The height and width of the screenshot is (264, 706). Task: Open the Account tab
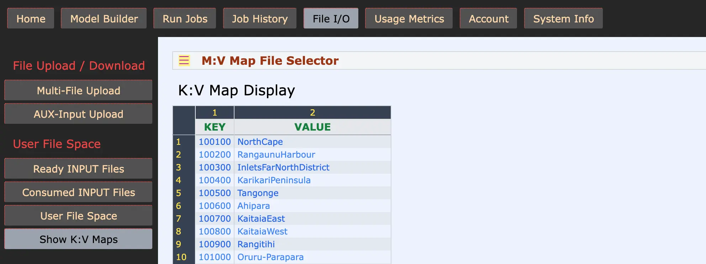[488, 19]
